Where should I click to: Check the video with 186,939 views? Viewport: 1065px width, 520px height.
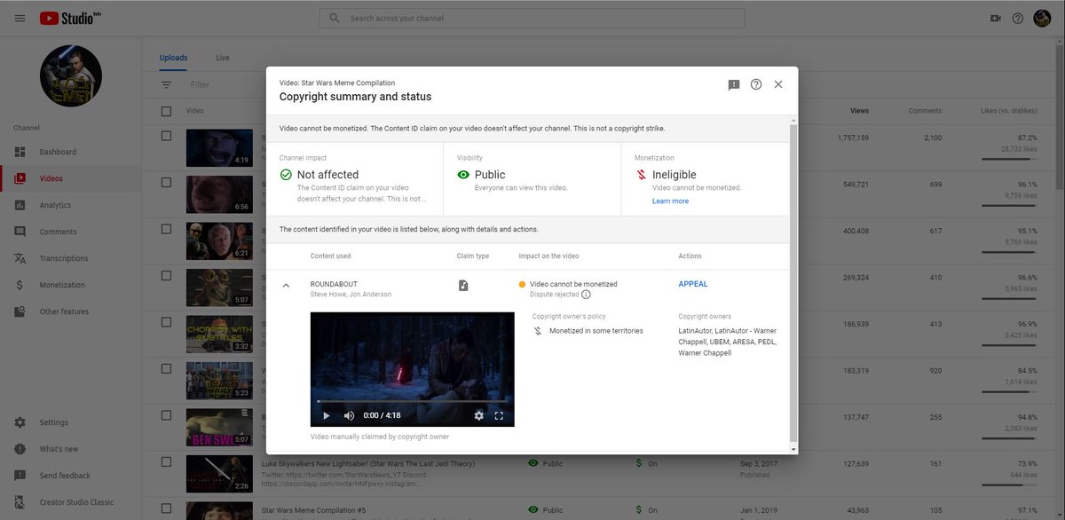pyautogui.click(x=166, y=321)
